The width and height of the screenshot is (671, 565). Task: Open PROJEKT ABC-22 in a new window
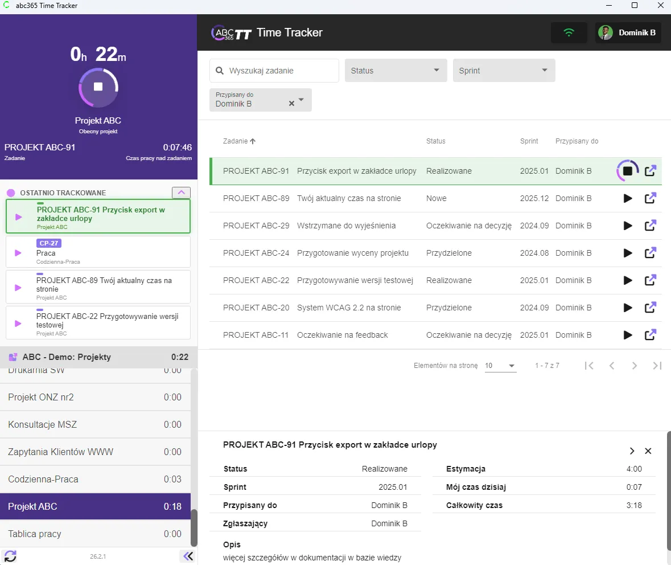coord(650,280)
